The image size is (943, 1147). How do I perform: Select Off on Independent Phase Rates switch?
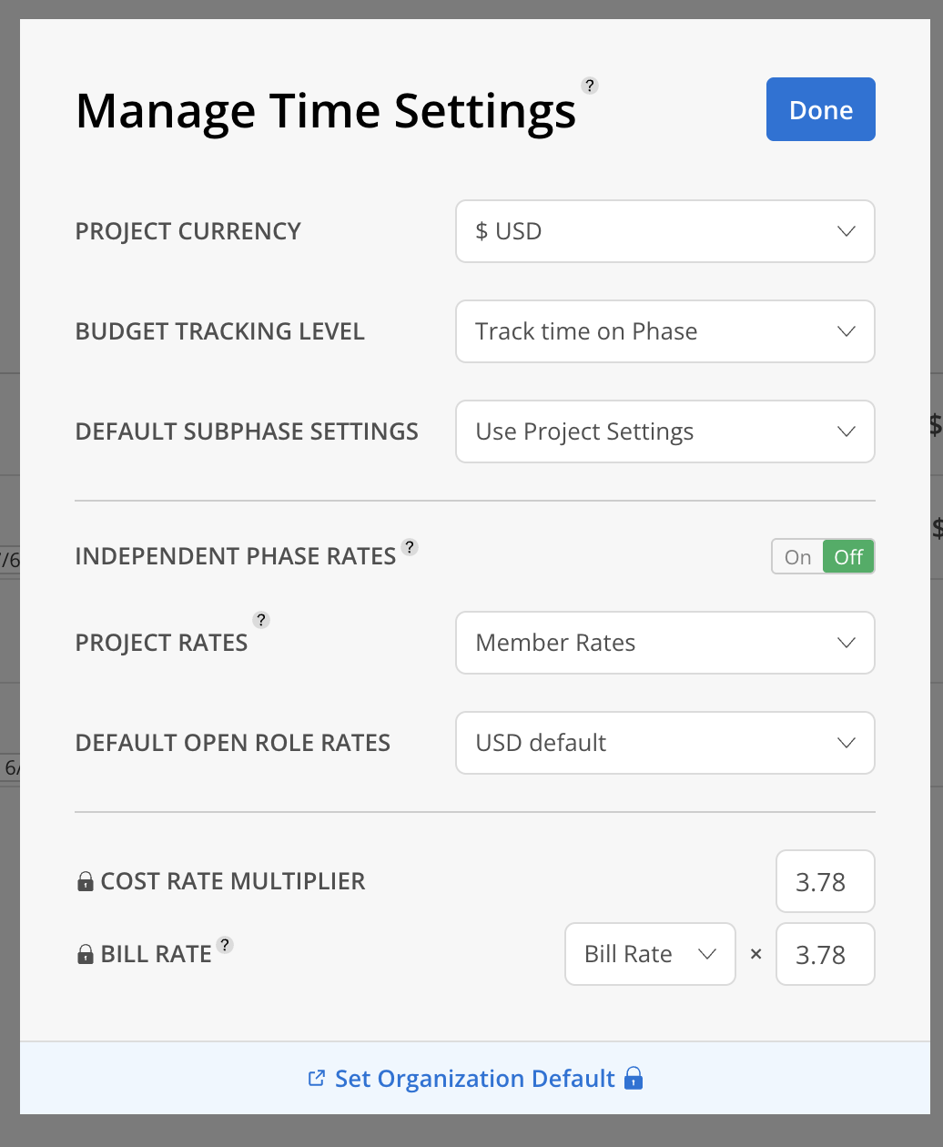coord(848,557)
